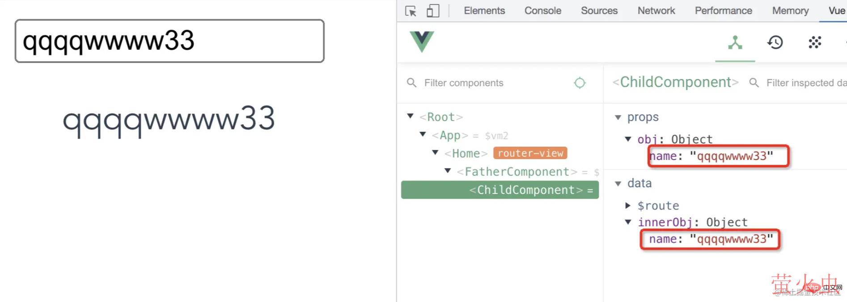Image resolution: width=847 pixels, height=302 pixels.
Task: Collapse the props section
Action: click(618, 117)
